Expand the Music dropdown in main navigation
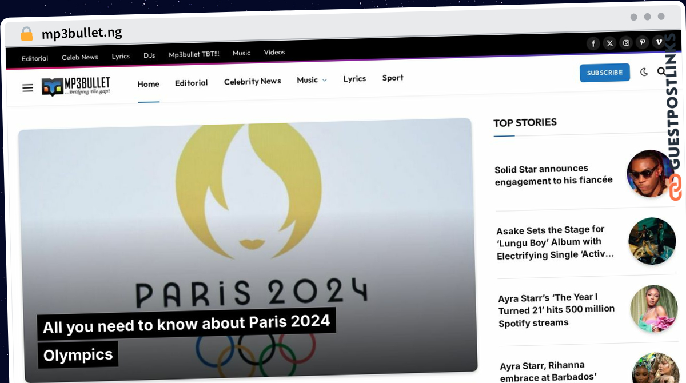The width and height of the screenshot is (686, 383). [x=312, y=80]
